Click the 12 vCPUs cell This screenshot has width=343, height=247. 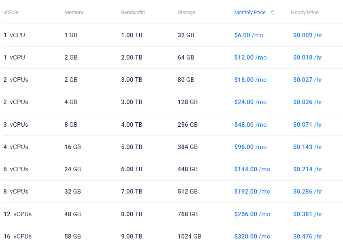17,214
